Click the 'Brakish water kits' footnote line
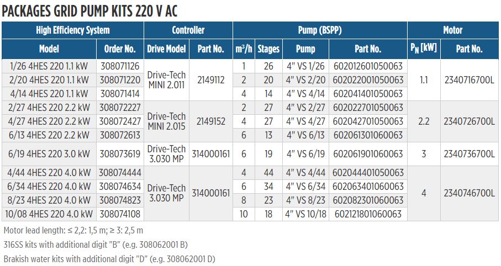The height and width of the screenshot is (266, 501). coord(109,259)
